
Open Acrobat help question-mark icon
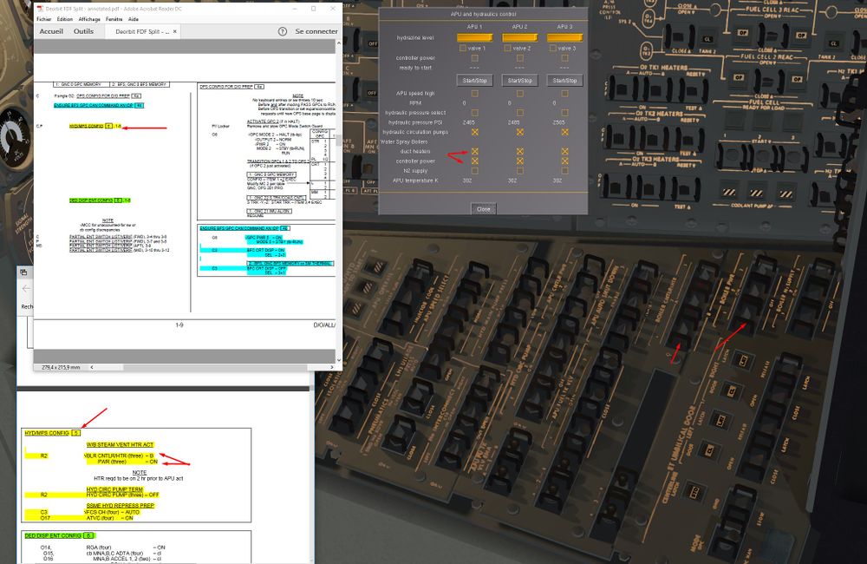(x=283, y=31)
